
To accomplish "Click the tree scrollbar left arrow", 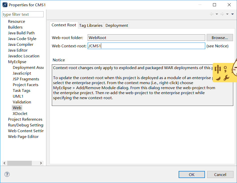I will 4,163.
